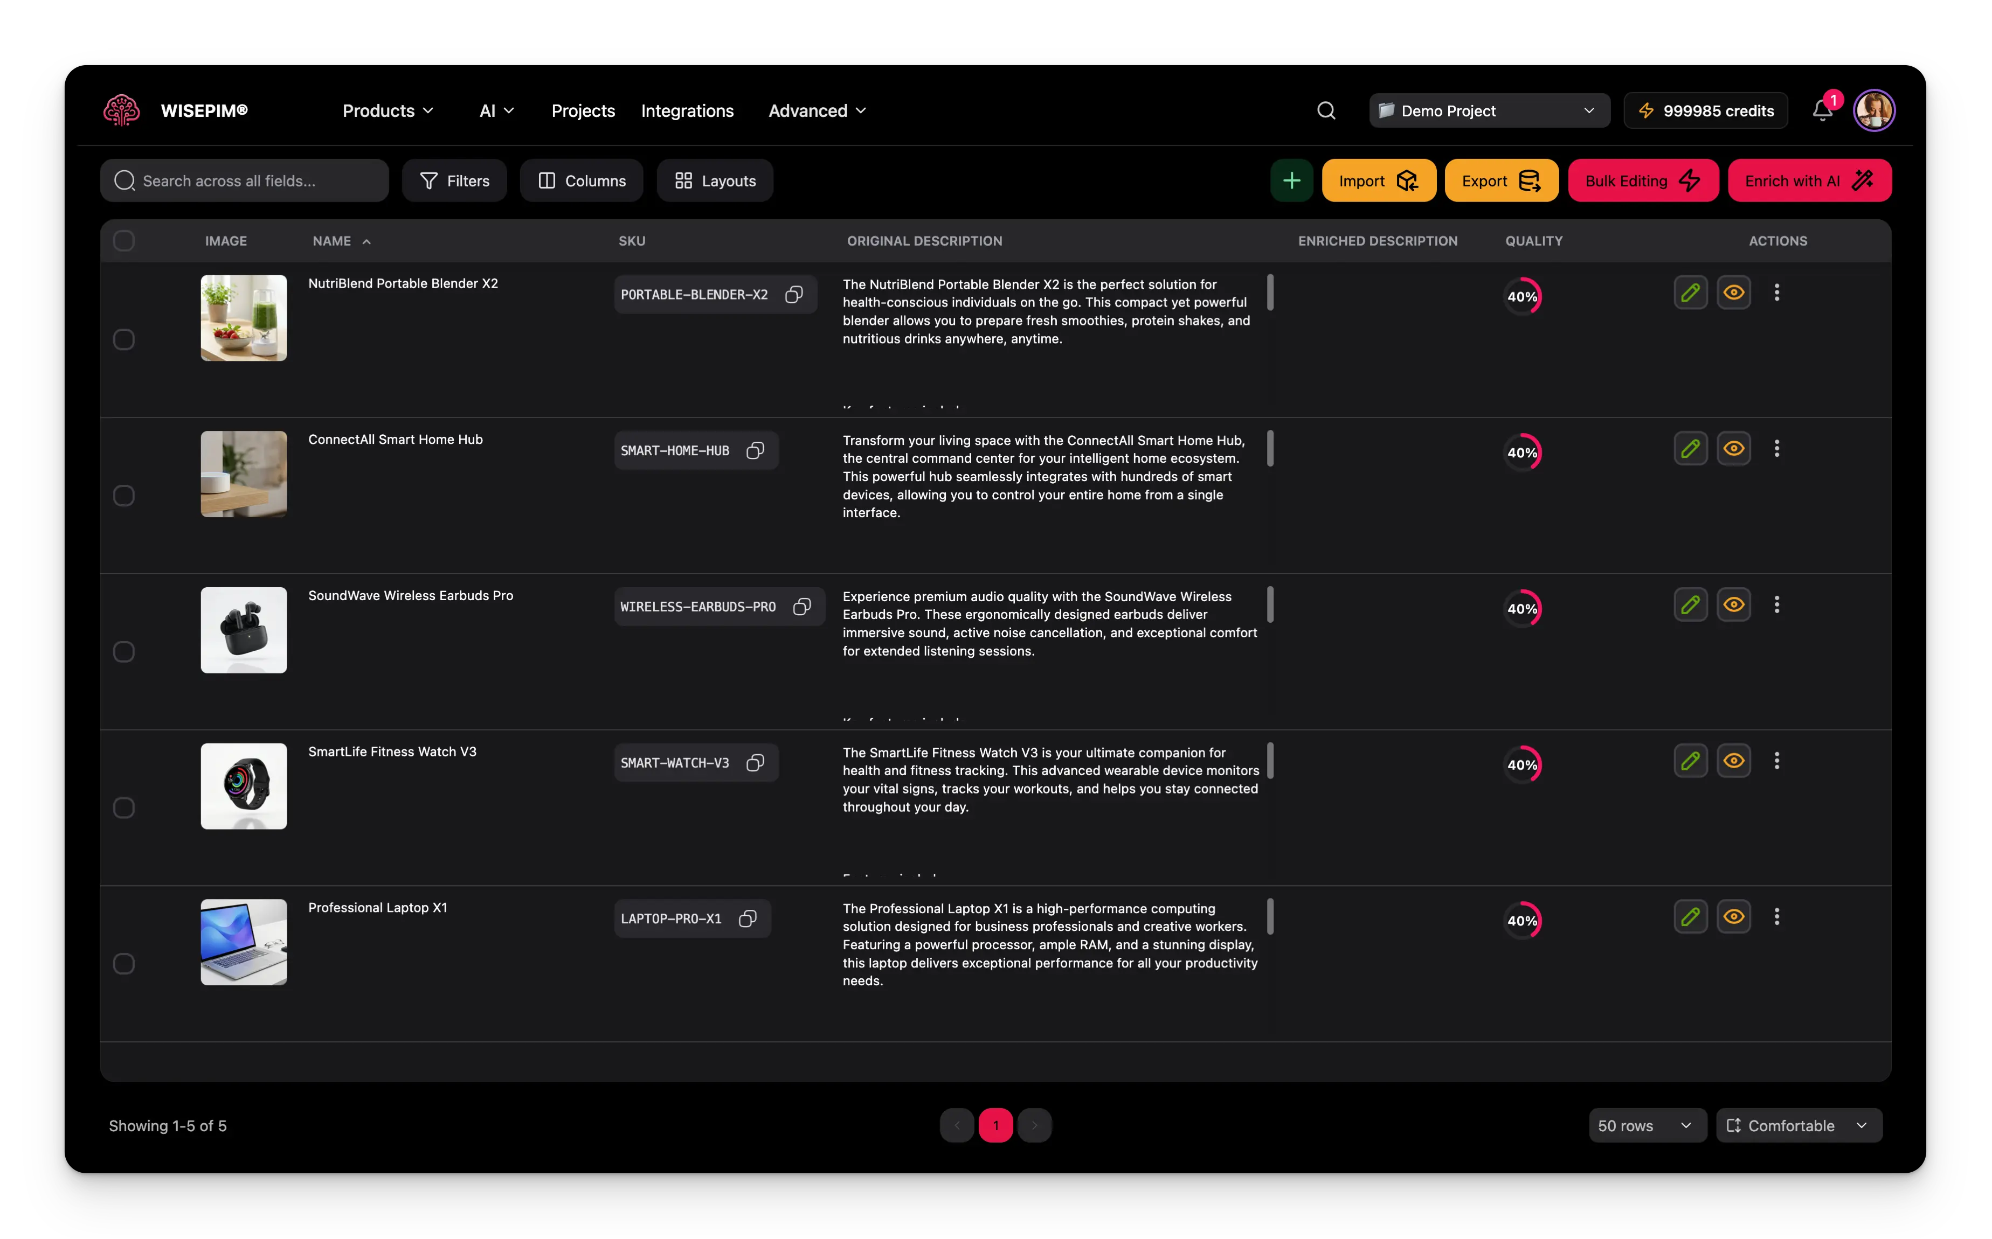The height and width of the screenshot is (1239, 1992).
Task: Open the Demo Project selector
Action: pyautogui.click(x=1489, y=110)
